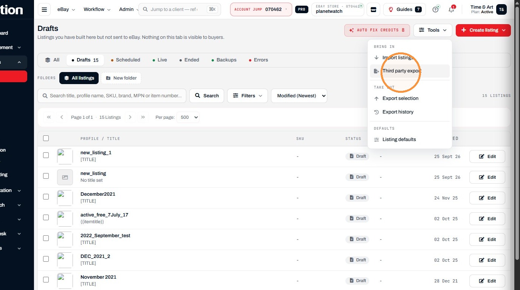520x290 pixels.
Task: Check the new_listing_1 row checkbox
Action: [46, 155]
